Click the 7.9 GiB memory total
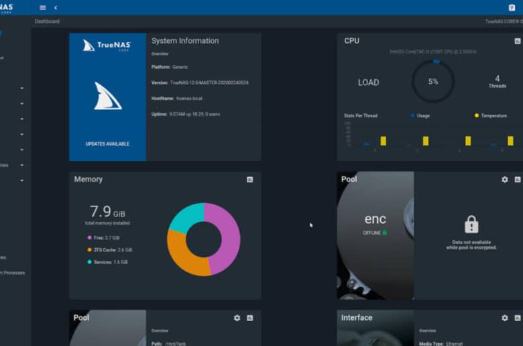Image resolution: width=523 pixels, height=346 pixels. pyautogui.click(x=107, y=211)
